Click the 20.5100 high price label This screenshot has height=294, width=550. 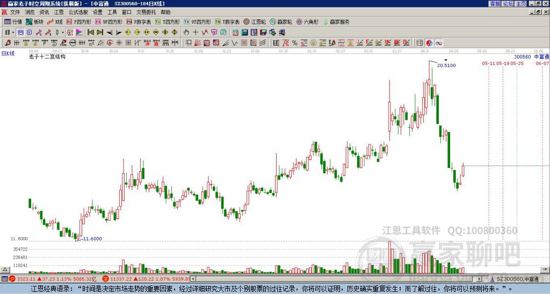tap(446, 65)
